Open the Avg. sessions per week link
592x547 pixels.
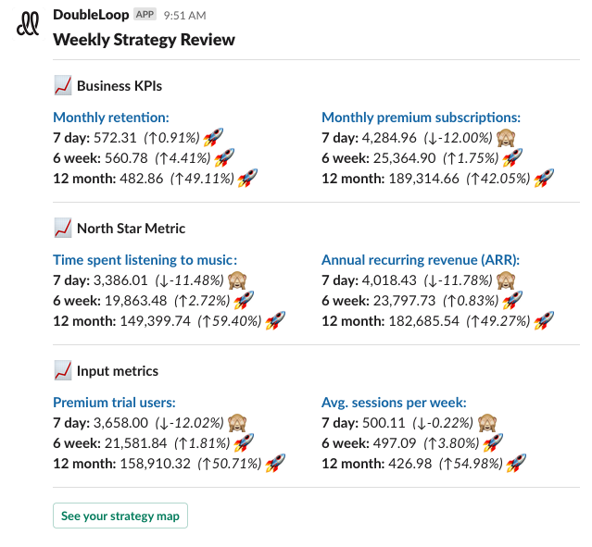394,403
